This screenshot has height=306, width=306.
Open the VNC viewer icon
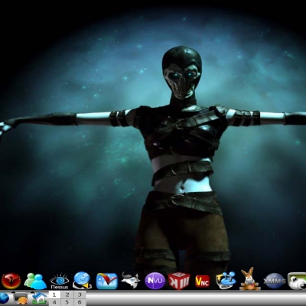click(203, 281)
